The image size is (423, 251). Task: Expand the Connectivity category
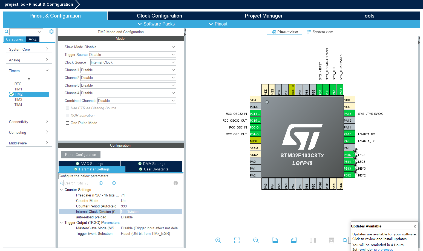pyautogui.click(x=29, y=122)
